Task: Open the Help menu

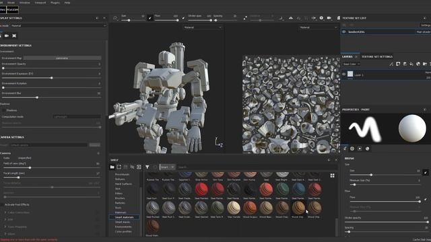Action: tap(67, 3)
